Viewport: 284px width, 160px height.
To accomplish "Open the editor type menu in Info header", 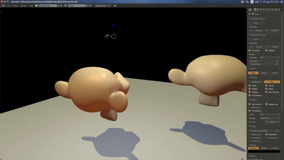I will pos(3,6).
